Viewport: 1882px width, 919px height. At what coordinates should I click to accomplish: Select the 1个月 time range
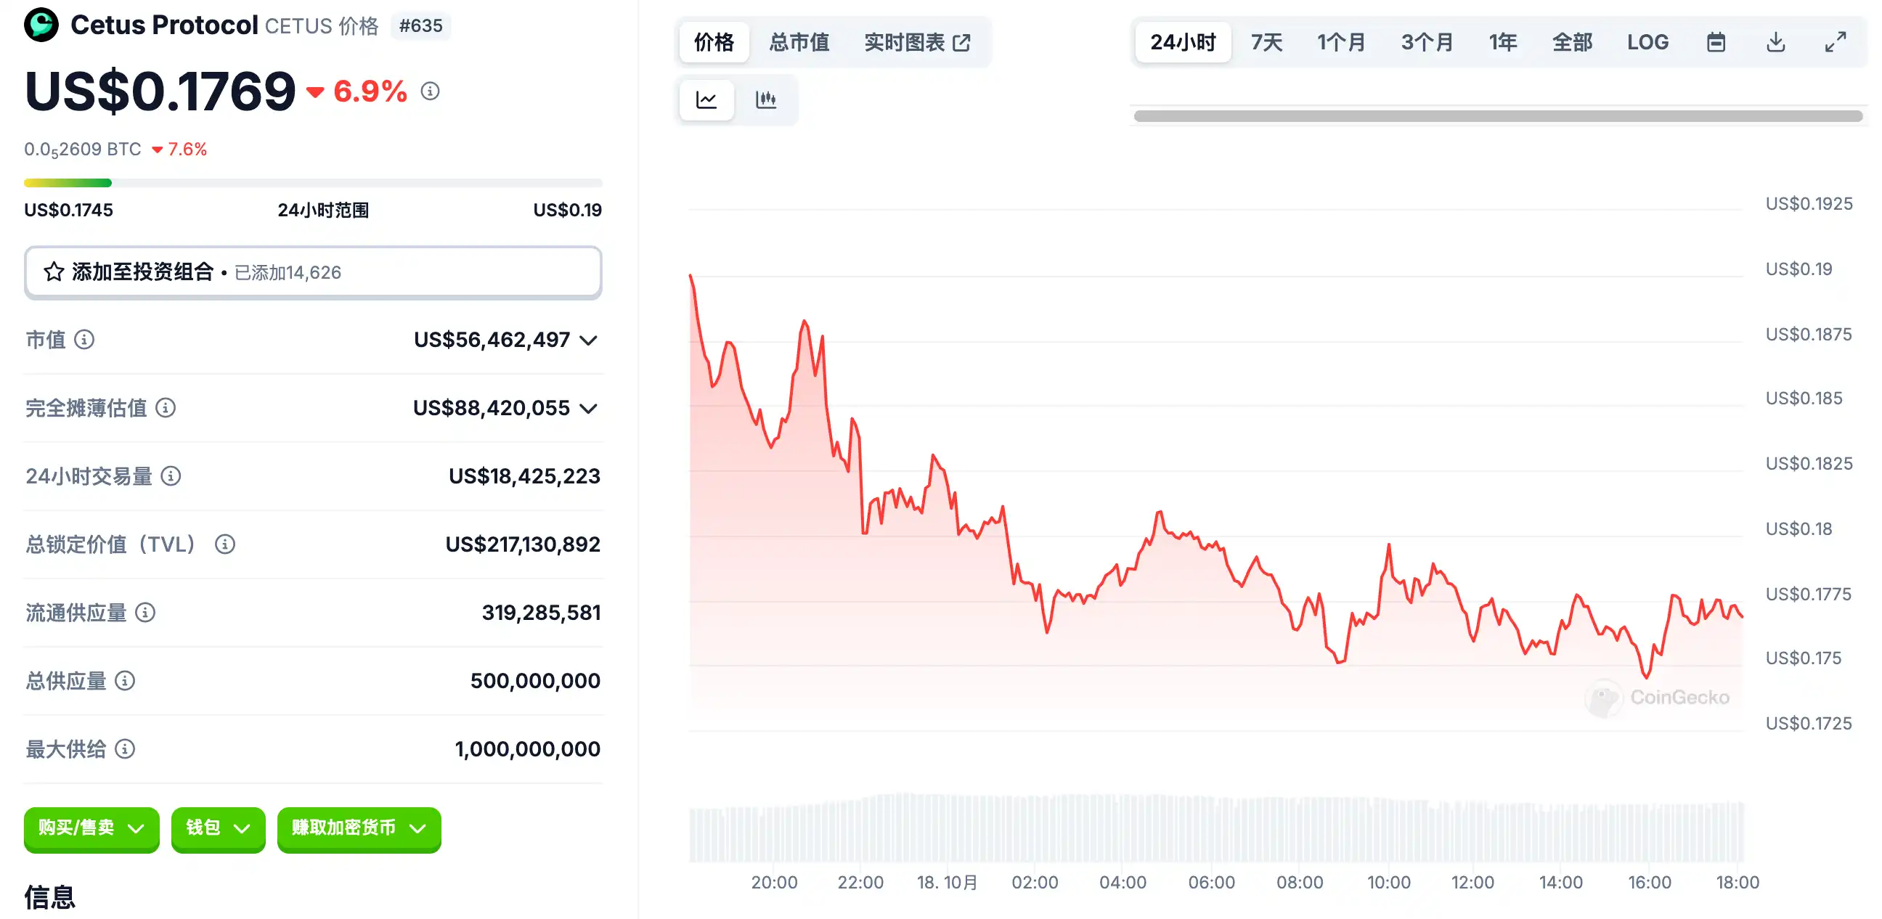coord(1340,42)
